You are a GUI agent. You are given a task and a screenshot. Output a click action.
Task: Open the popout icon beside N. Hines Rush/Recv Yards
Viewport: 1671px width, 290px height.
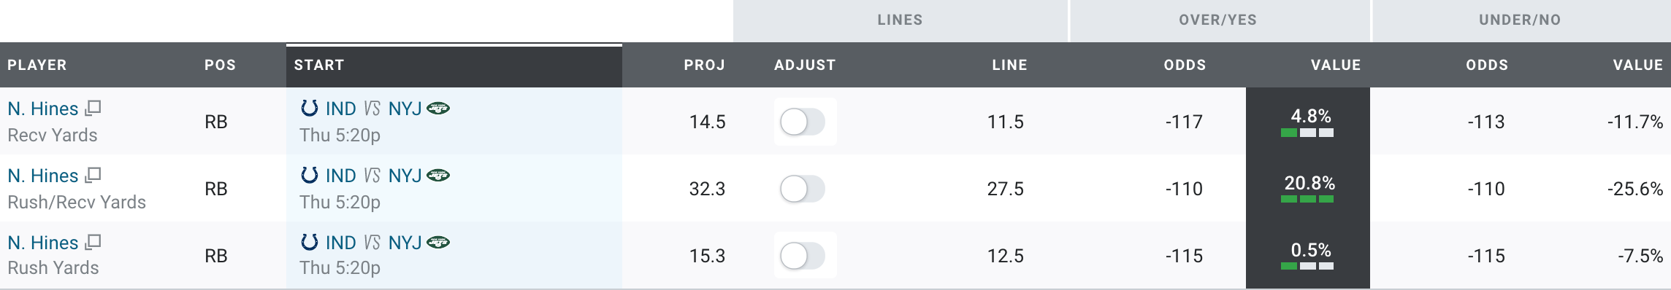[93, 176]
